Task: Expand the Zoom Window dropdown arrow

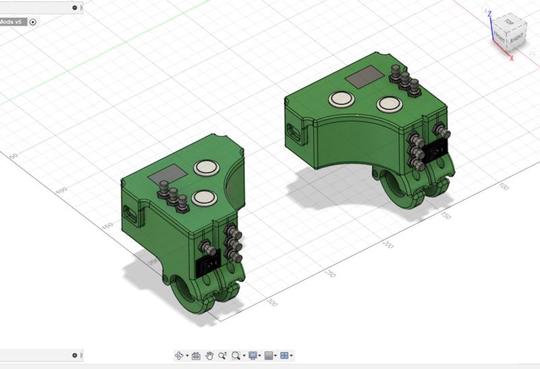Action: 244,356
